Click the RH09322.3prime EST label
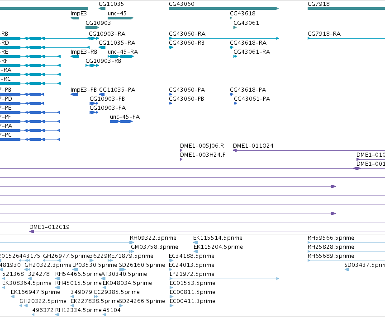This screenshot has width=385, height=317. pyautogui.click(x=153, y=238)
